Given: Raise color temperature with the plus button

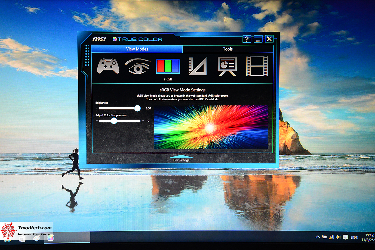Looking at the screenshot, I should click(143, 121).
